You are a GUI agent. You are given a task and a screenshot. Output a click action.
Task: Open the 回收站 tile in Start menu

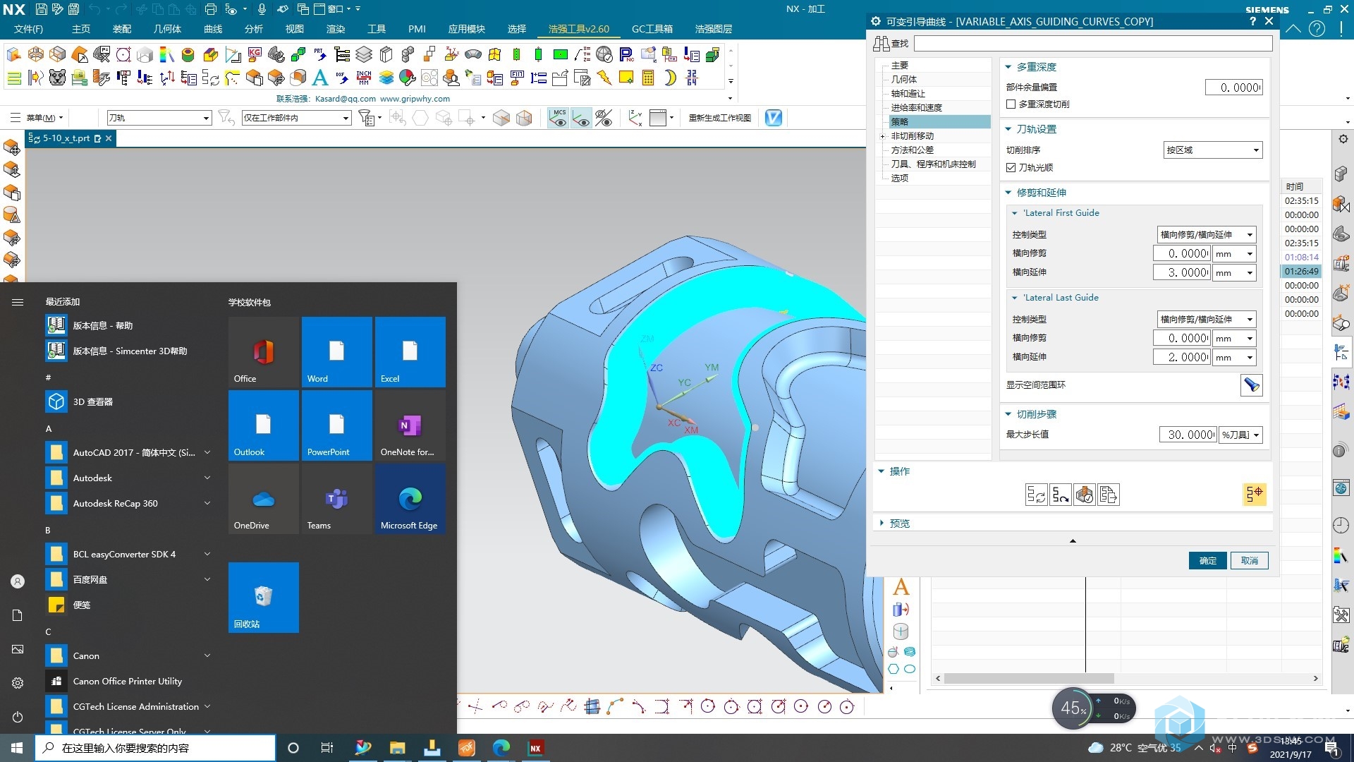pyautogui.click(x=263, y=597)
